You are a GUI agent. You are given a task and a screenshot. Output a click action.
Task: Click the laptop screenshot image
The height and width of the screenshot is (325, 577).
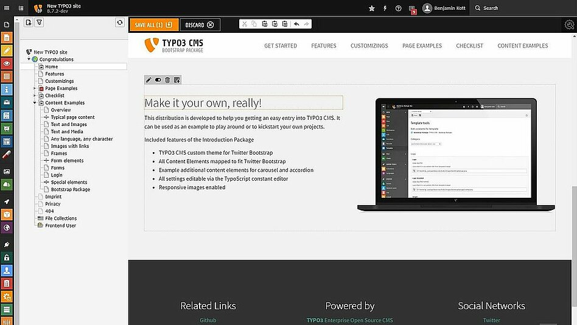pyautogui.click(x=456, y=155)
